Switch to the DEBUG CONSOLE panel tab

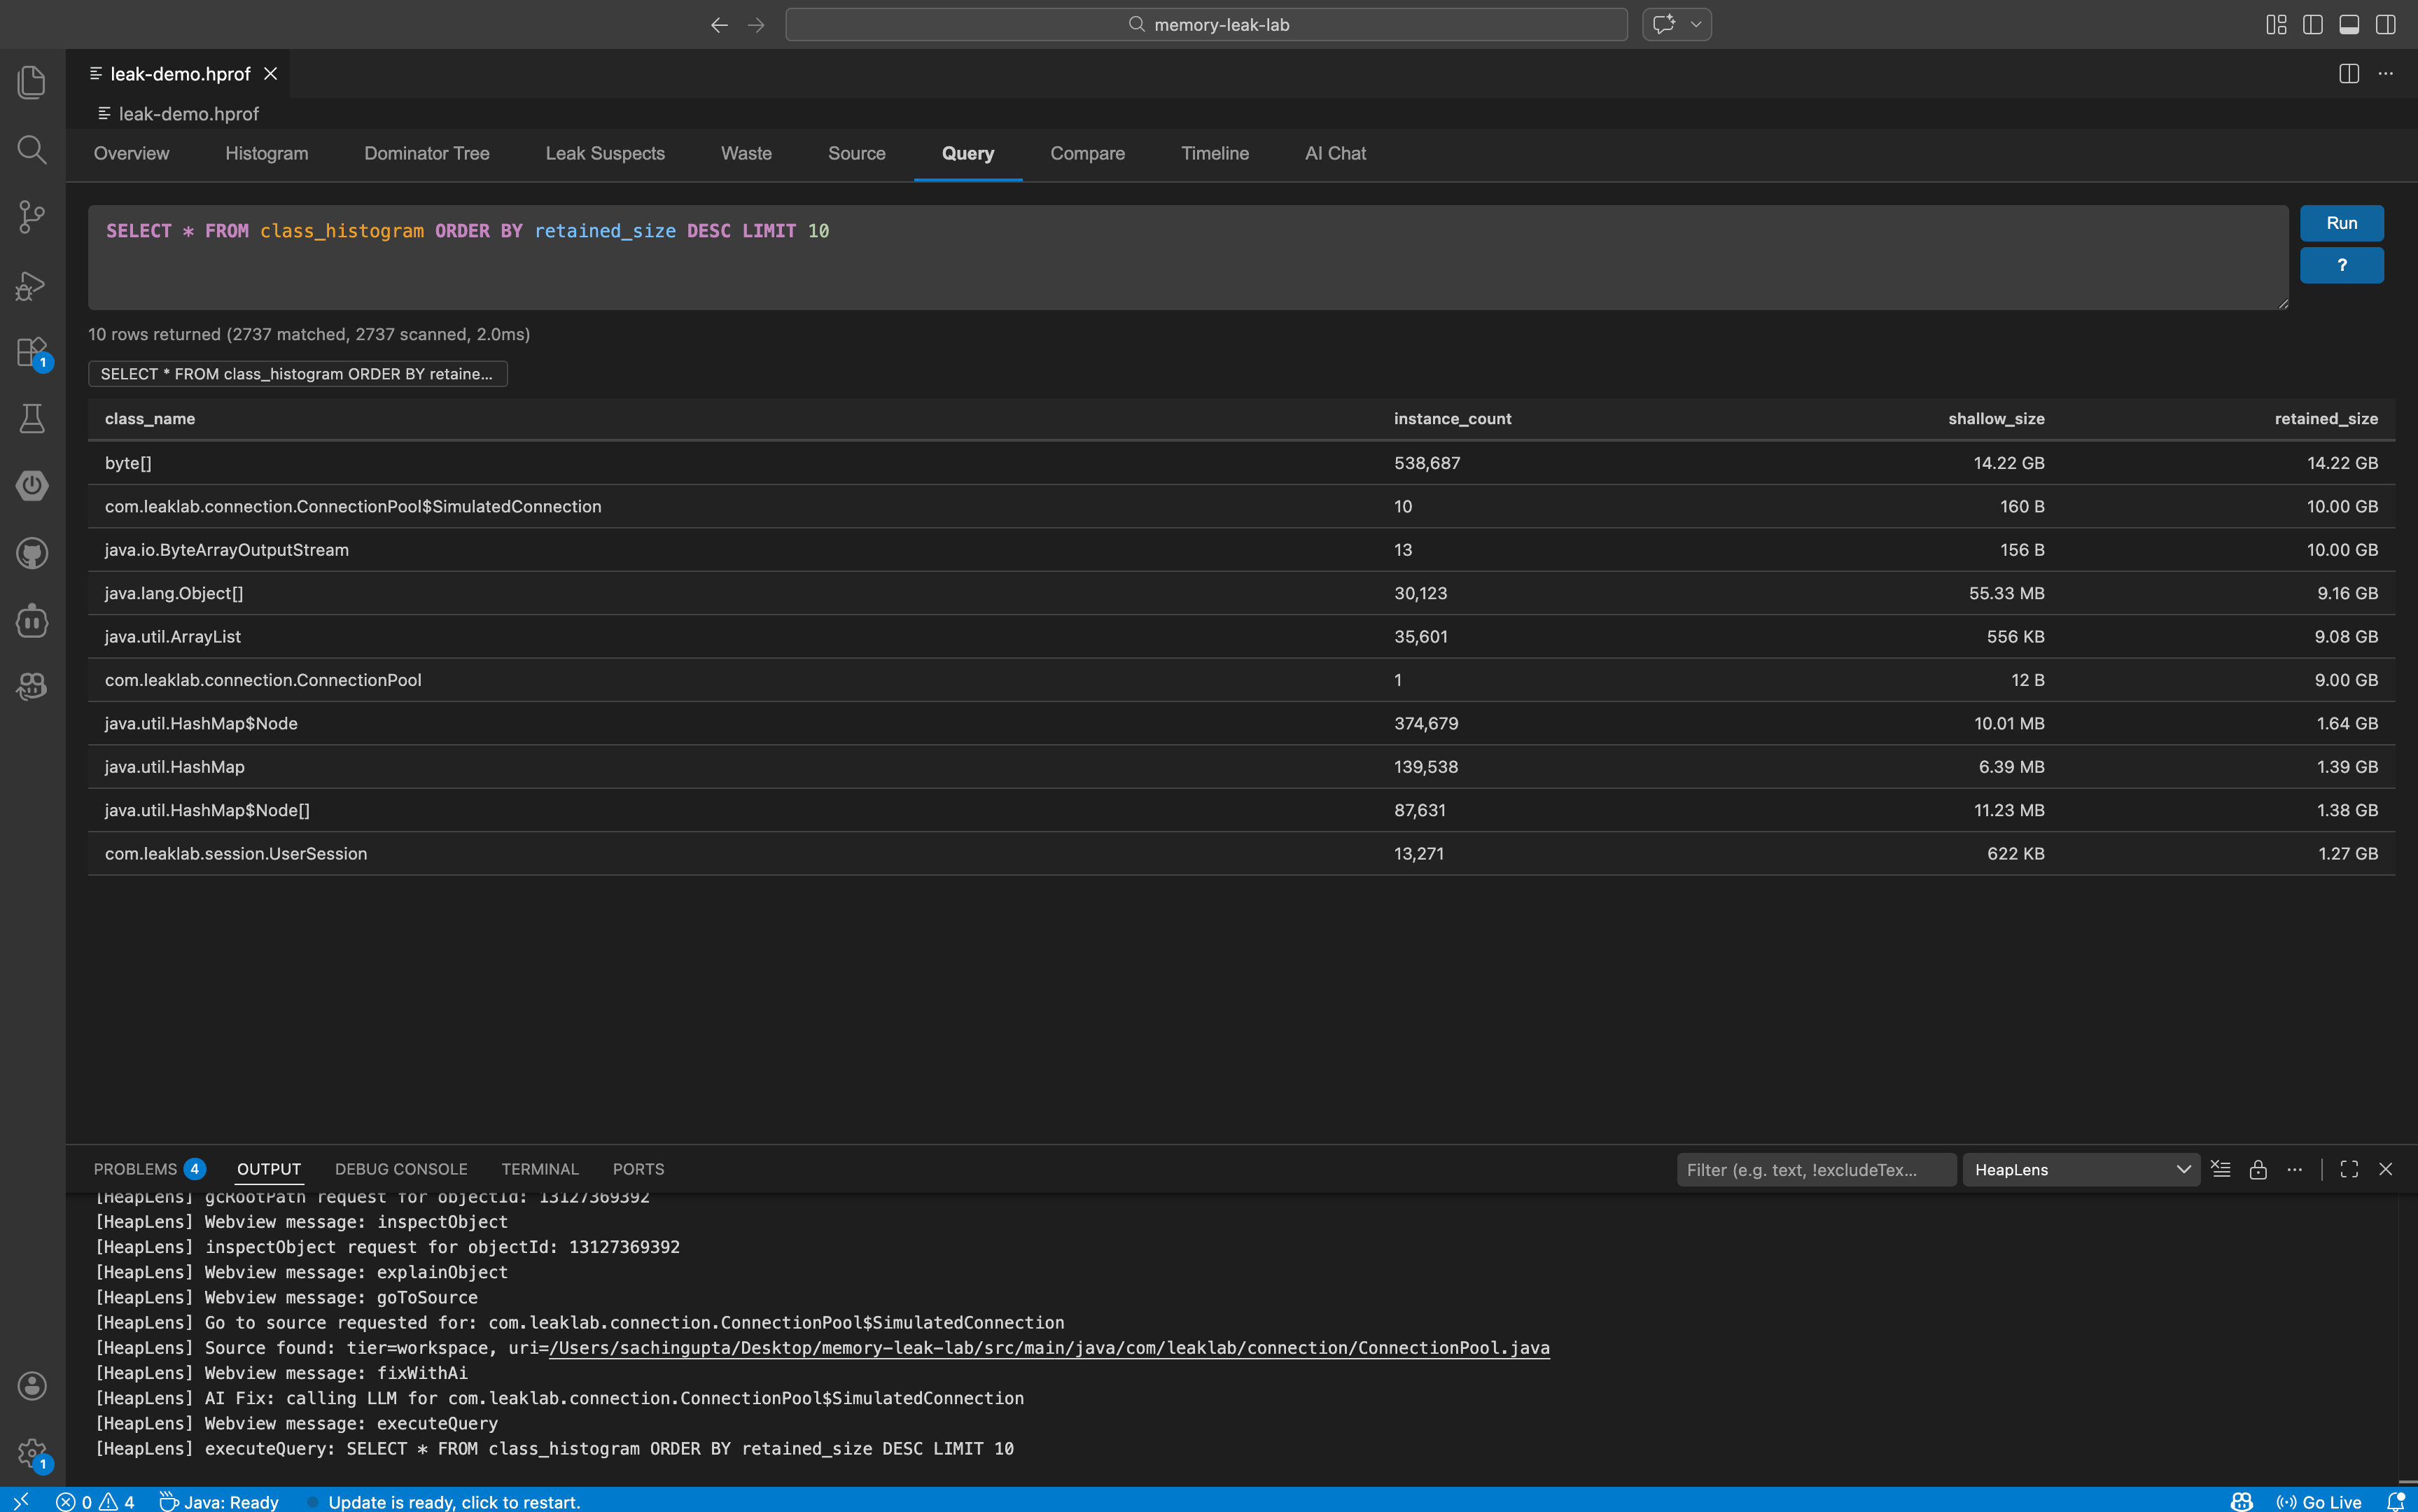click(400, 1168)
